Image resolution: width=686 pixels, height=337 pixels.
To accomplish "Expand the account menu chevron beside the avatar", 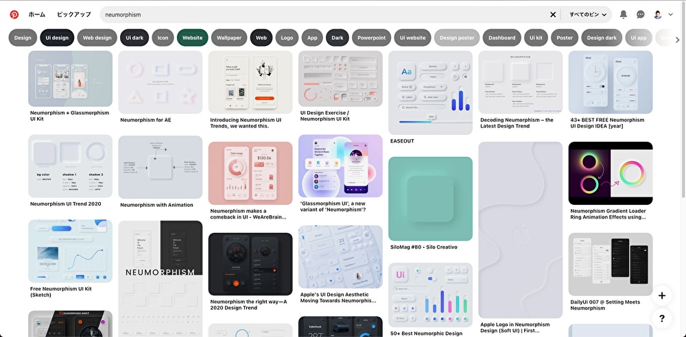I will click(x=671, y=14).
